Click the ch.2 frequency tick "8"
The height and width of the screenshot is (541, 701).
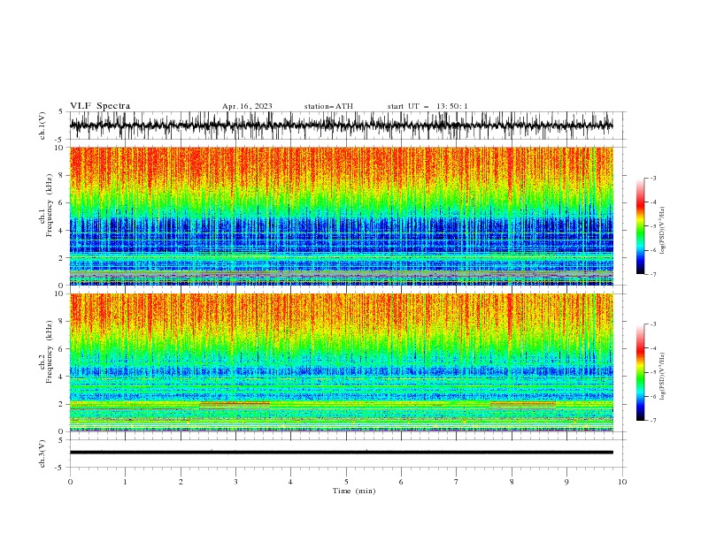point(60,322)
